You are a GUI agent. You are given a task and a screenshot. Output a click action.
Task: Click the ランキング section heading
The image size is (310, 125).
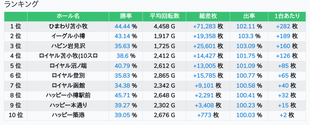21,5
